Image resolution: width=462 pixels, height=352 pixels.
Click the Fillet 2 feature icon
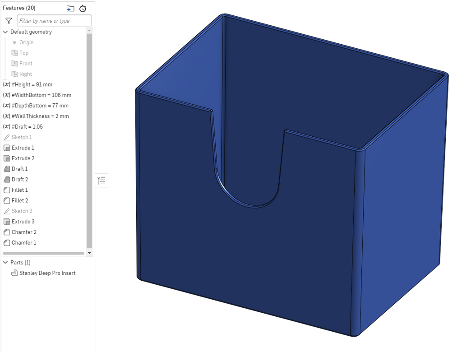[x=7, y=201]
